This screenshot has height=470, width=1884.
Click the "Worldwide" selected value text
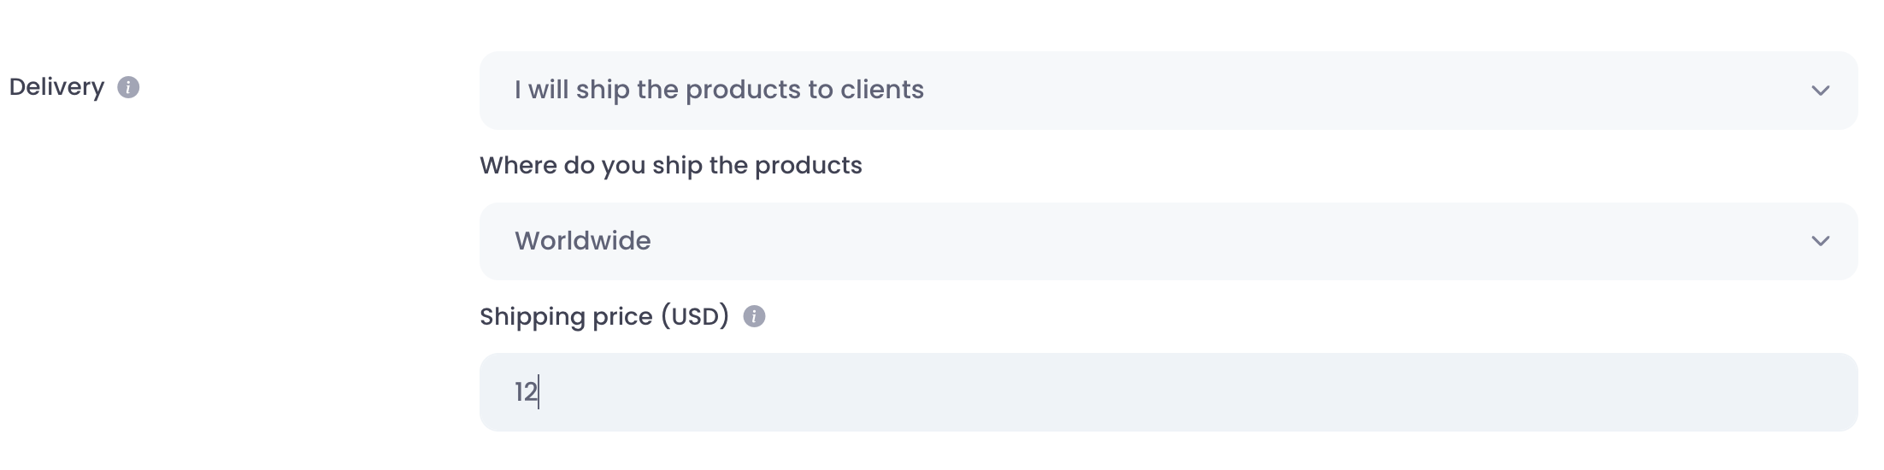(x=582, y=241)
